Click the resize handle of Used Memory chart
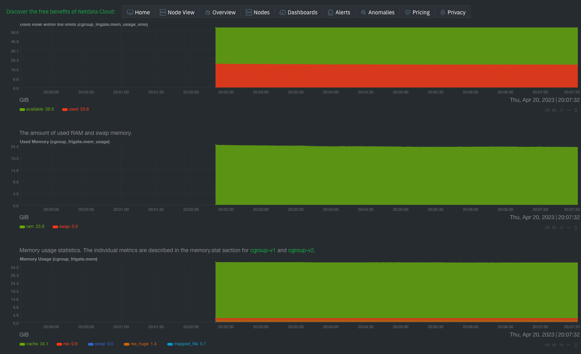This screenshot has height=354, width=581. point(576,228)
